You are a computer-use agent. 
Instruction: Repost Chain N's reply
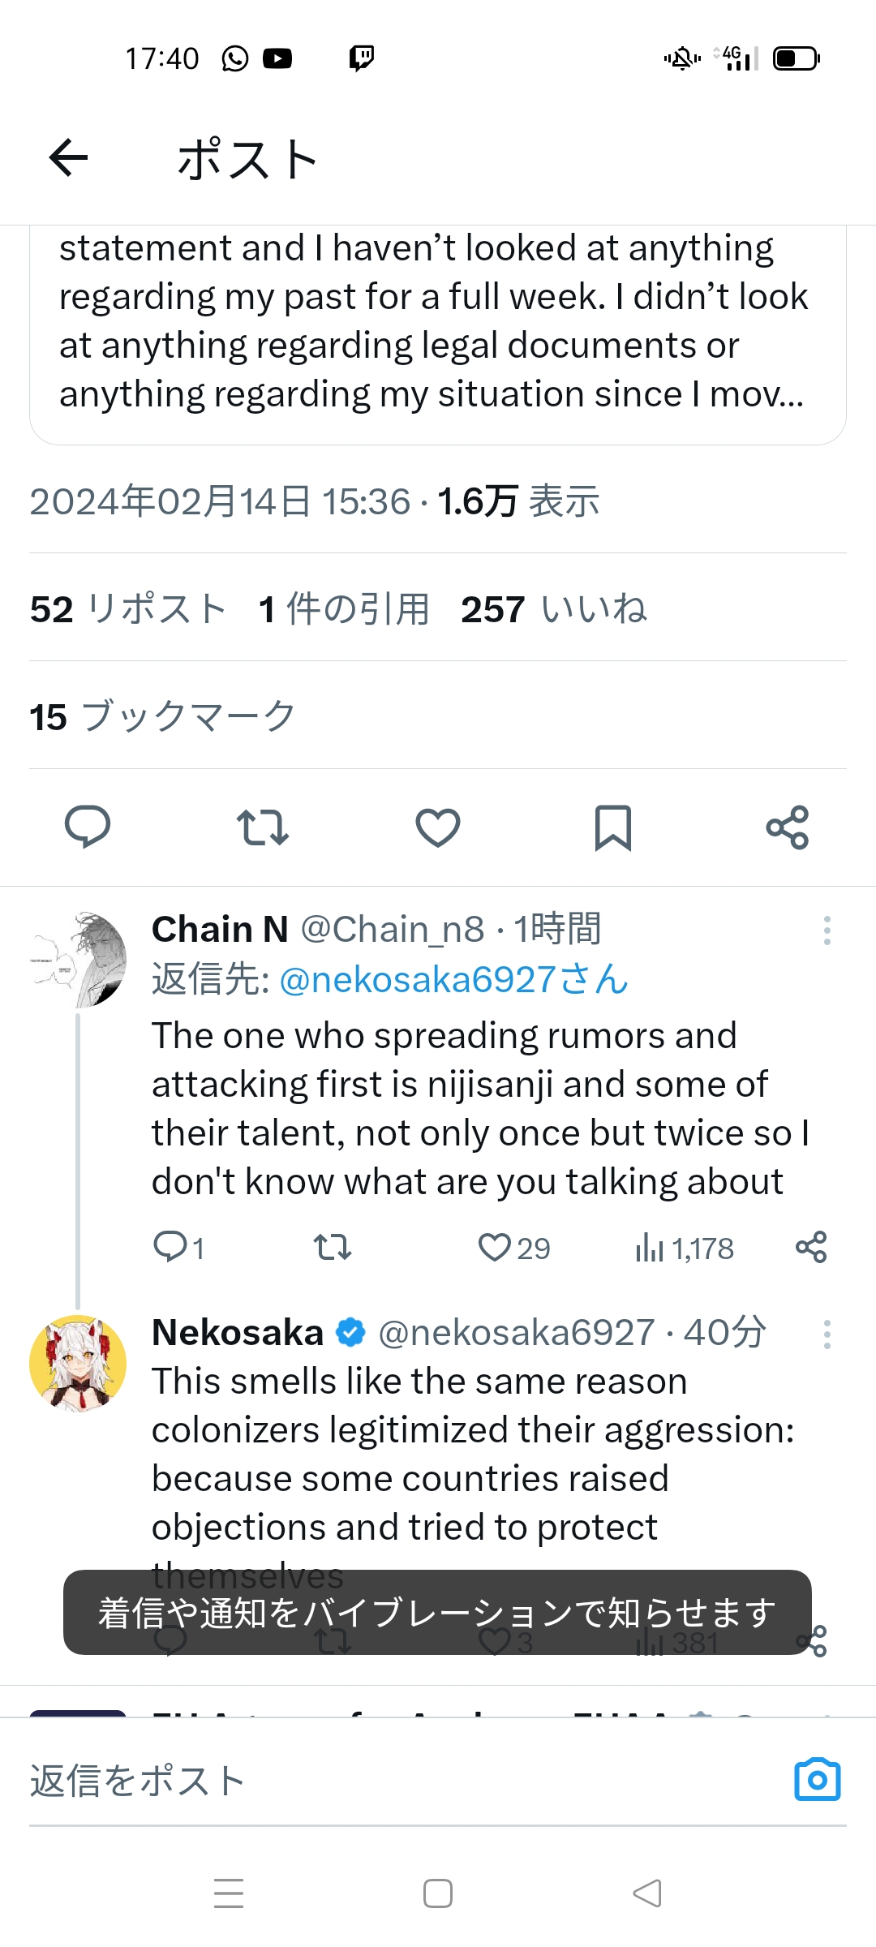tap(333, 1247)
